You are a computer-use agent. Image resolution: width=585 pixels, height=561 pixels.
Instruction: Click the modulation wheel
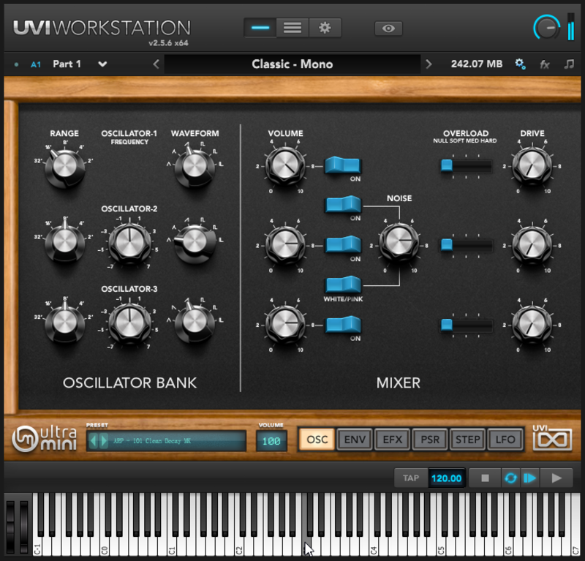[x=24, y=527]
